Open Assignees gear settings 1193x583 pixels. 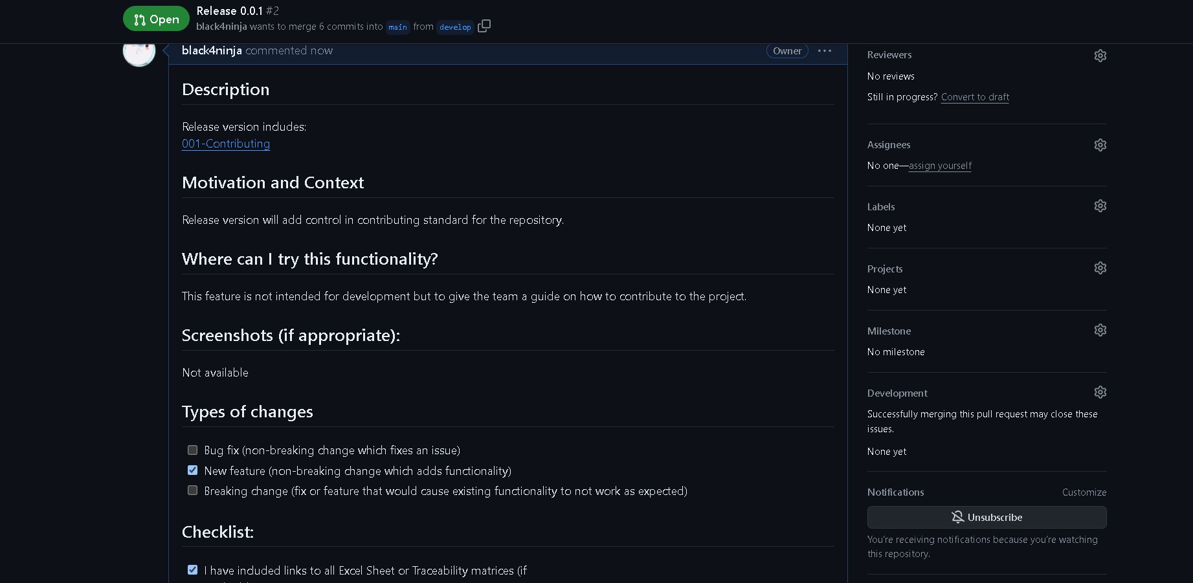click(x=1100, y=145)
